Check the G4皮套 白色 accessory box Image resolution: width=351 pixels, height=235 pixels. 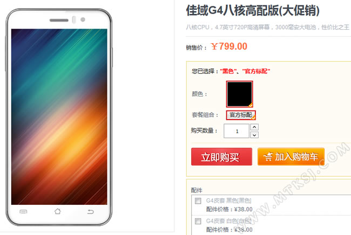pos(198,221)
